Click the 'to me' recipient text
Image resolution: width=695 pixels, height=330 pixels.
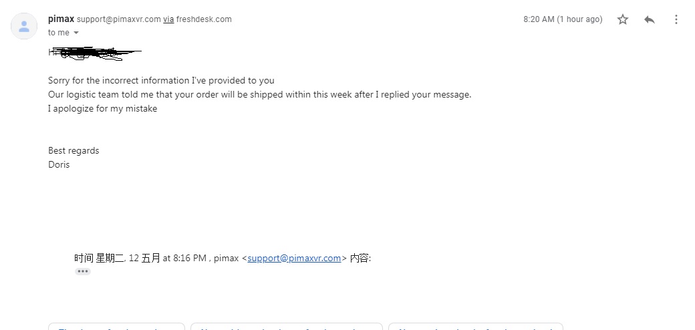[x=59, y=33]
